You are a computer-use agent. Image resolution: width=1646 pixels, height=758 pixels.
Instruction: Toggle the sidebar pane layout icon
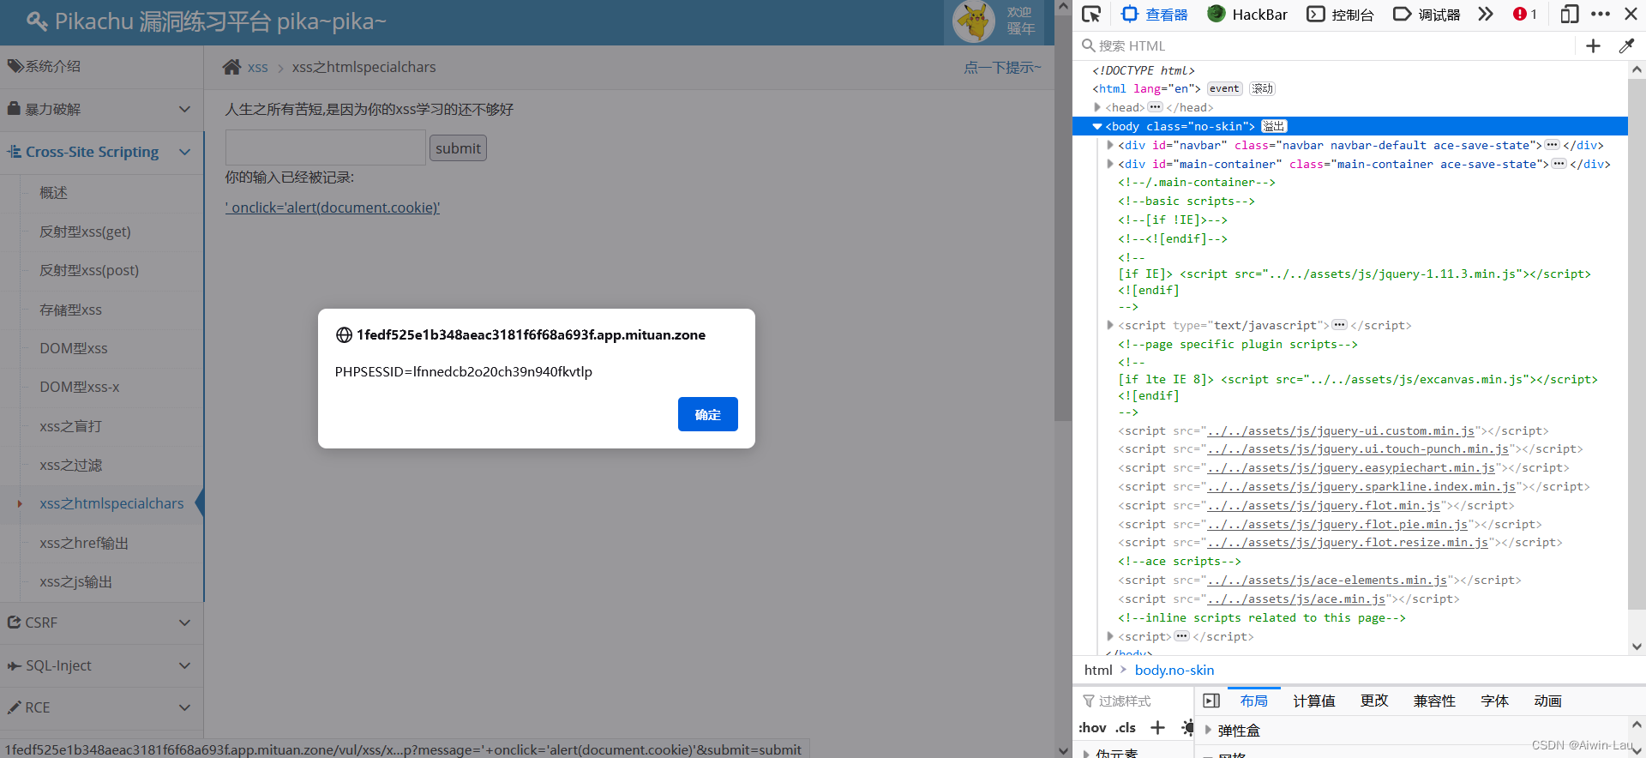[1211, 701]
